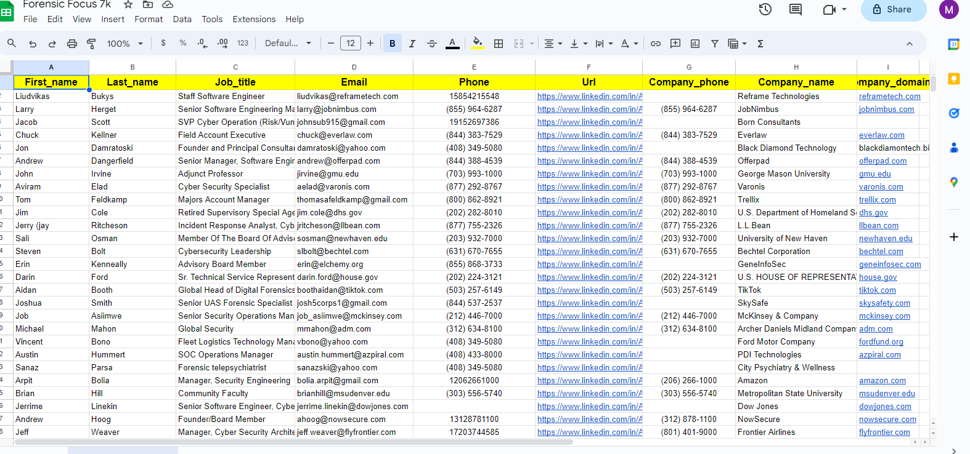Click the Redo arrow in toolbar
970x454 pixels.
52,44
